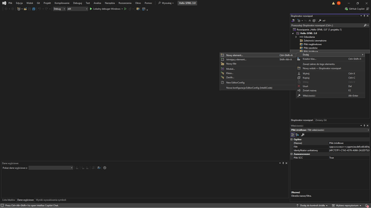Choose 'Nowa konfiguracja EditorConfig (IntelliCode)'
Viewport: 371px width, 208px height.
coord(257,88)
